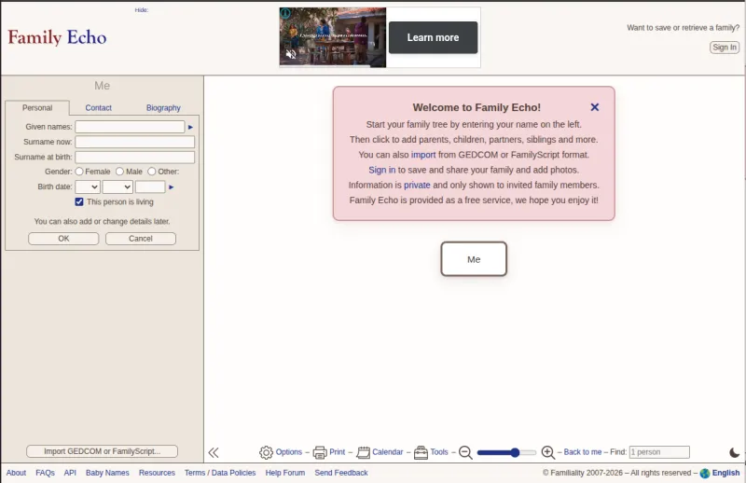
Task: Open the Resources footer link
Action: [x=157, y=473]
